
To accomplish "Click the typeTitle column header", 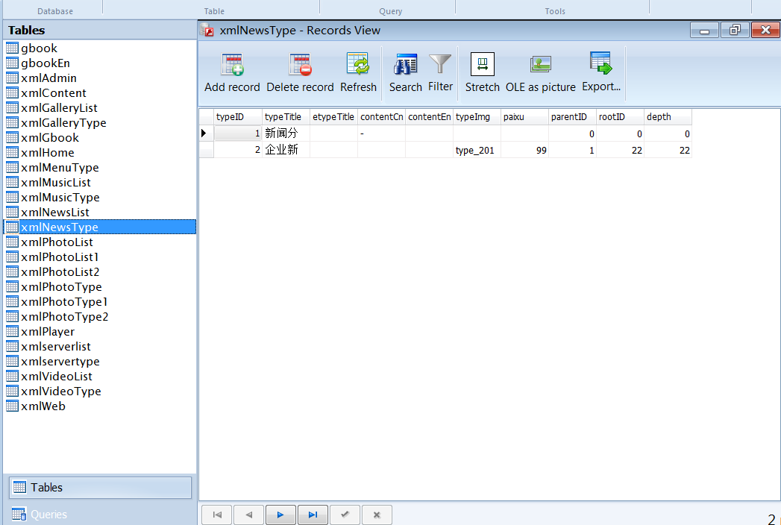I will tap(286, 117).
